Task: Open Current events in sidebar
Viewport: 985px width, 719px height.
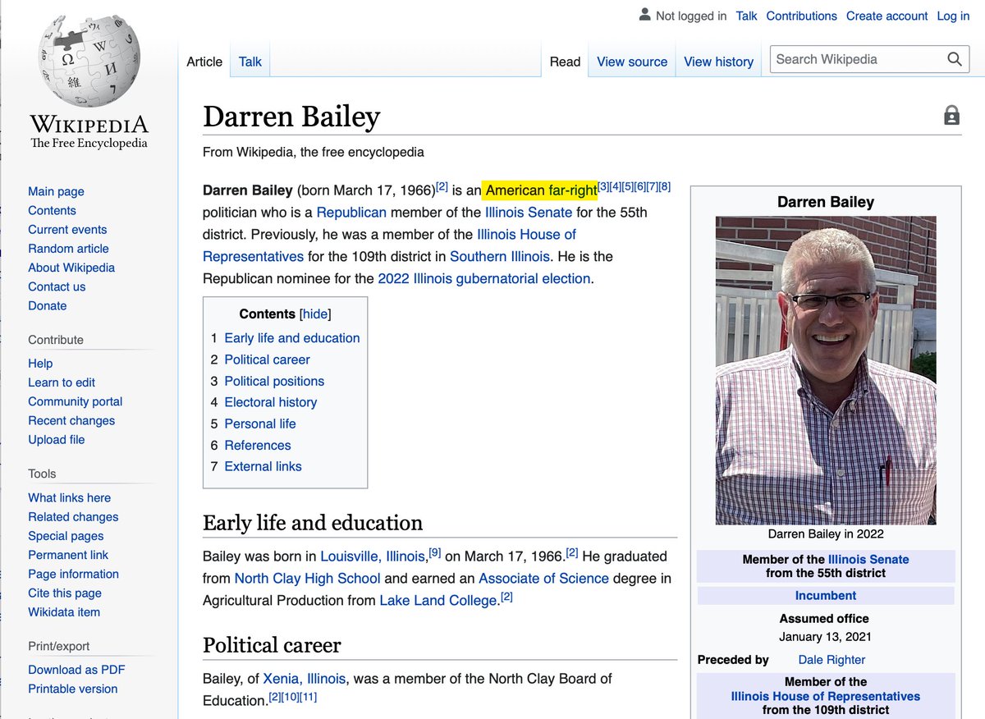Action: click(67, 229)
